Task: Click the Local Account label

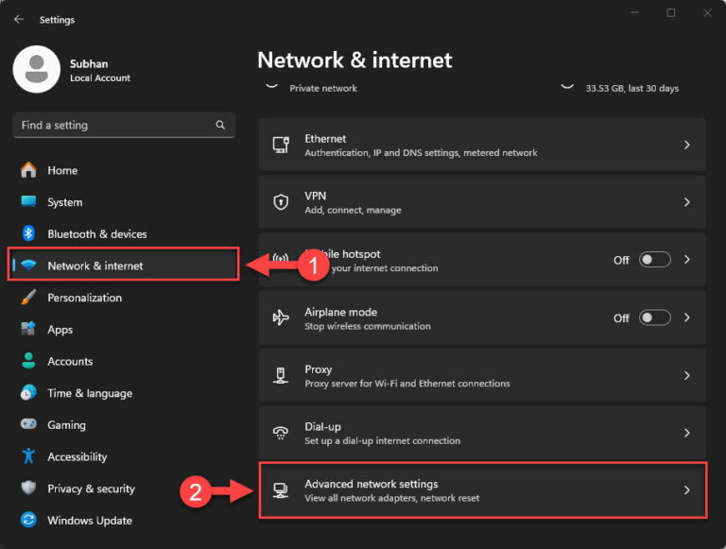Action: click(100, 78)
